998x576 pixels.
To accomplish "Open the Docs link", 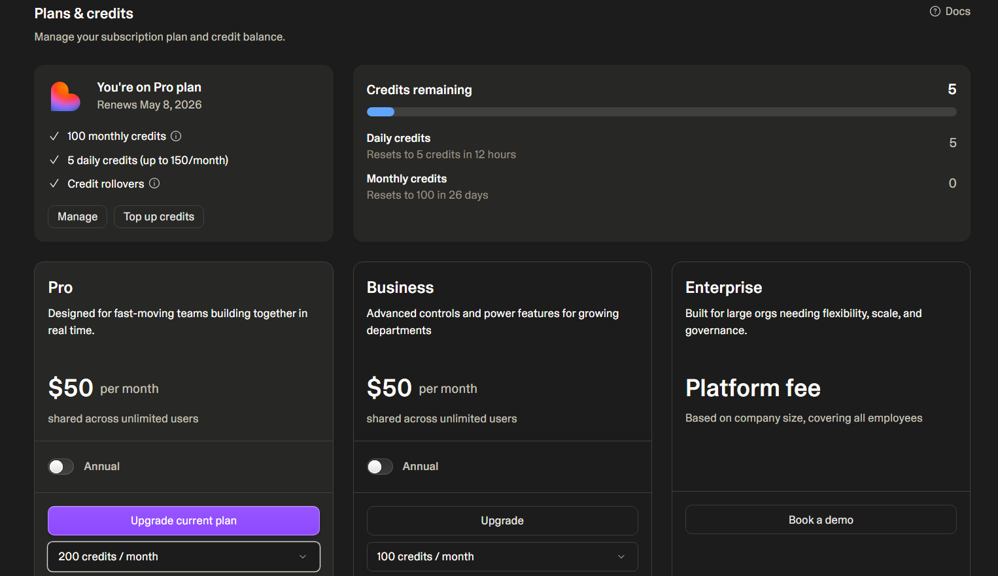I will (957, 11).
